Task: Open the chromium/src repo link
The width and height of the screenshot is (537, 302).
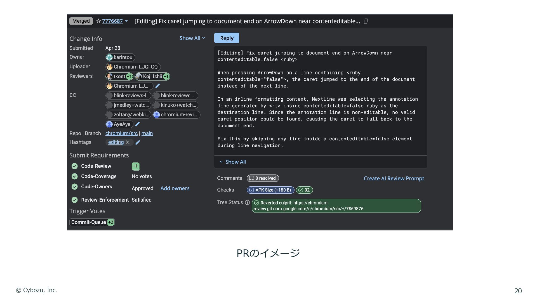Action: coord(121,133)
